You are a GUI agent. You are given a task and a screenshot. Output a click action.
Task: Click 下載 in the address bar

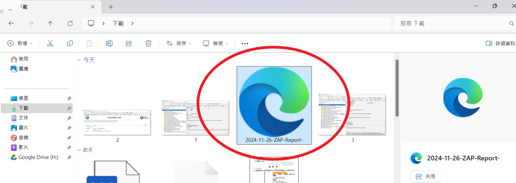(118, 23)
